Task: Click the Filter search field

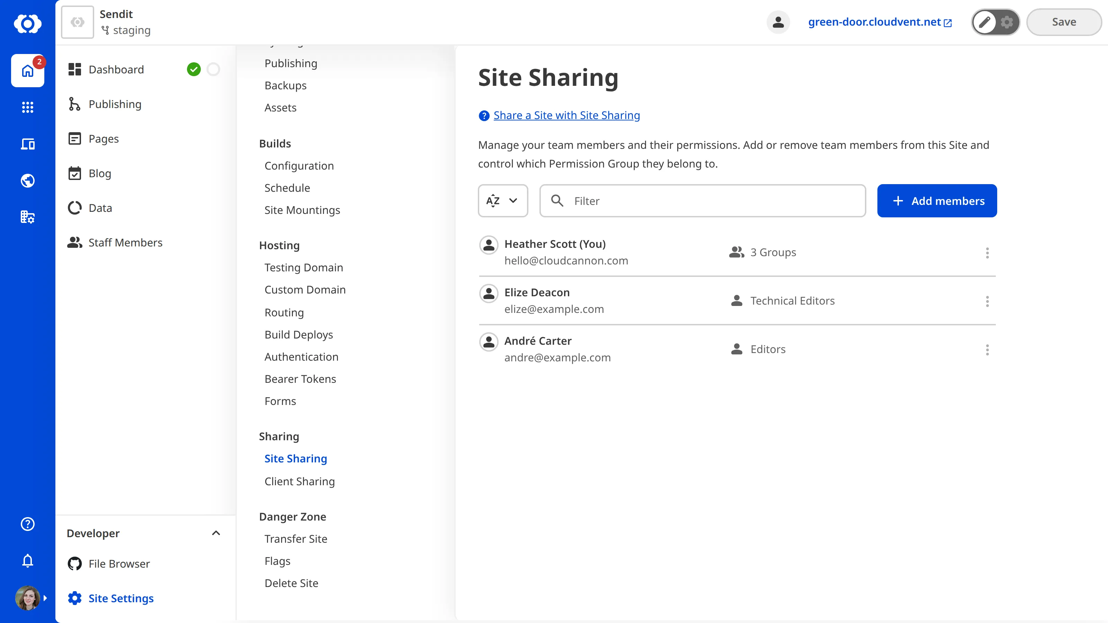Action: coord(703,201)
